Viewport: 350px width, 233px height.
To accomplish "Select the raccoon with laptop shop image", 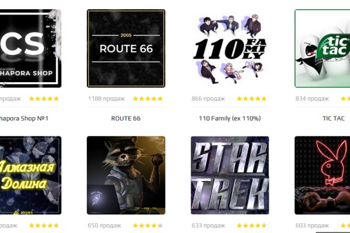I will pos(126,175).
